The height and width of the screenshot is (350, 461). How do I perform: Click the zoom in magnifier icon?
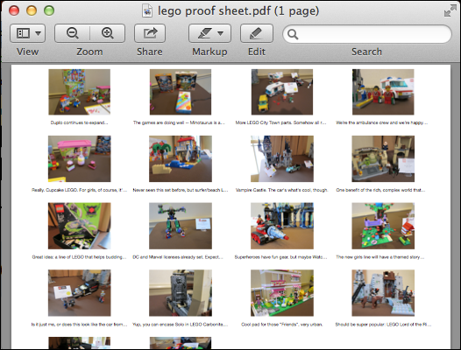click(108, 33)
